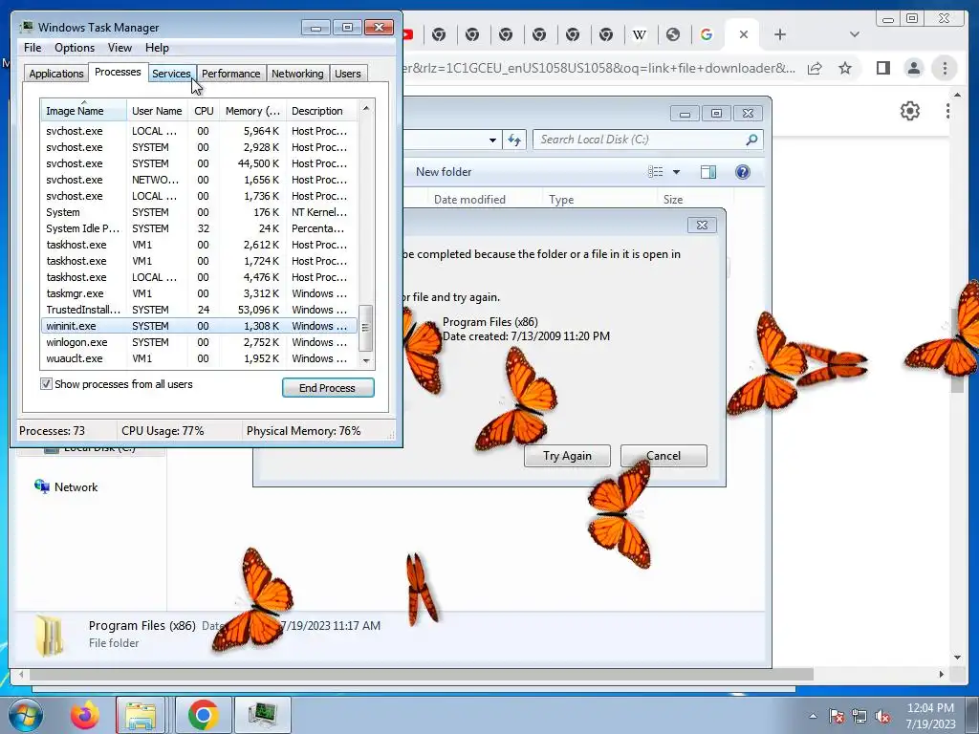Click the share page icon in Chrome
This screenshot has height=734, width=979.
[815, 68]
